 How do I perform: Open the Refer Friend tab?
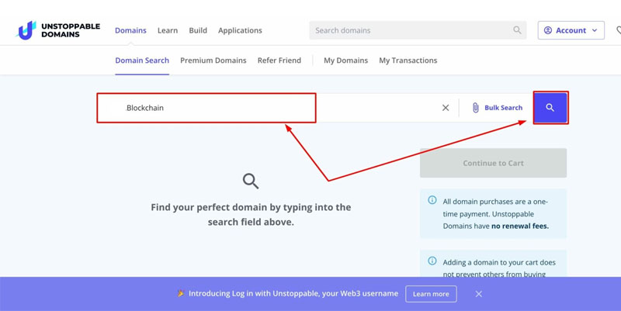pos(279,60)
